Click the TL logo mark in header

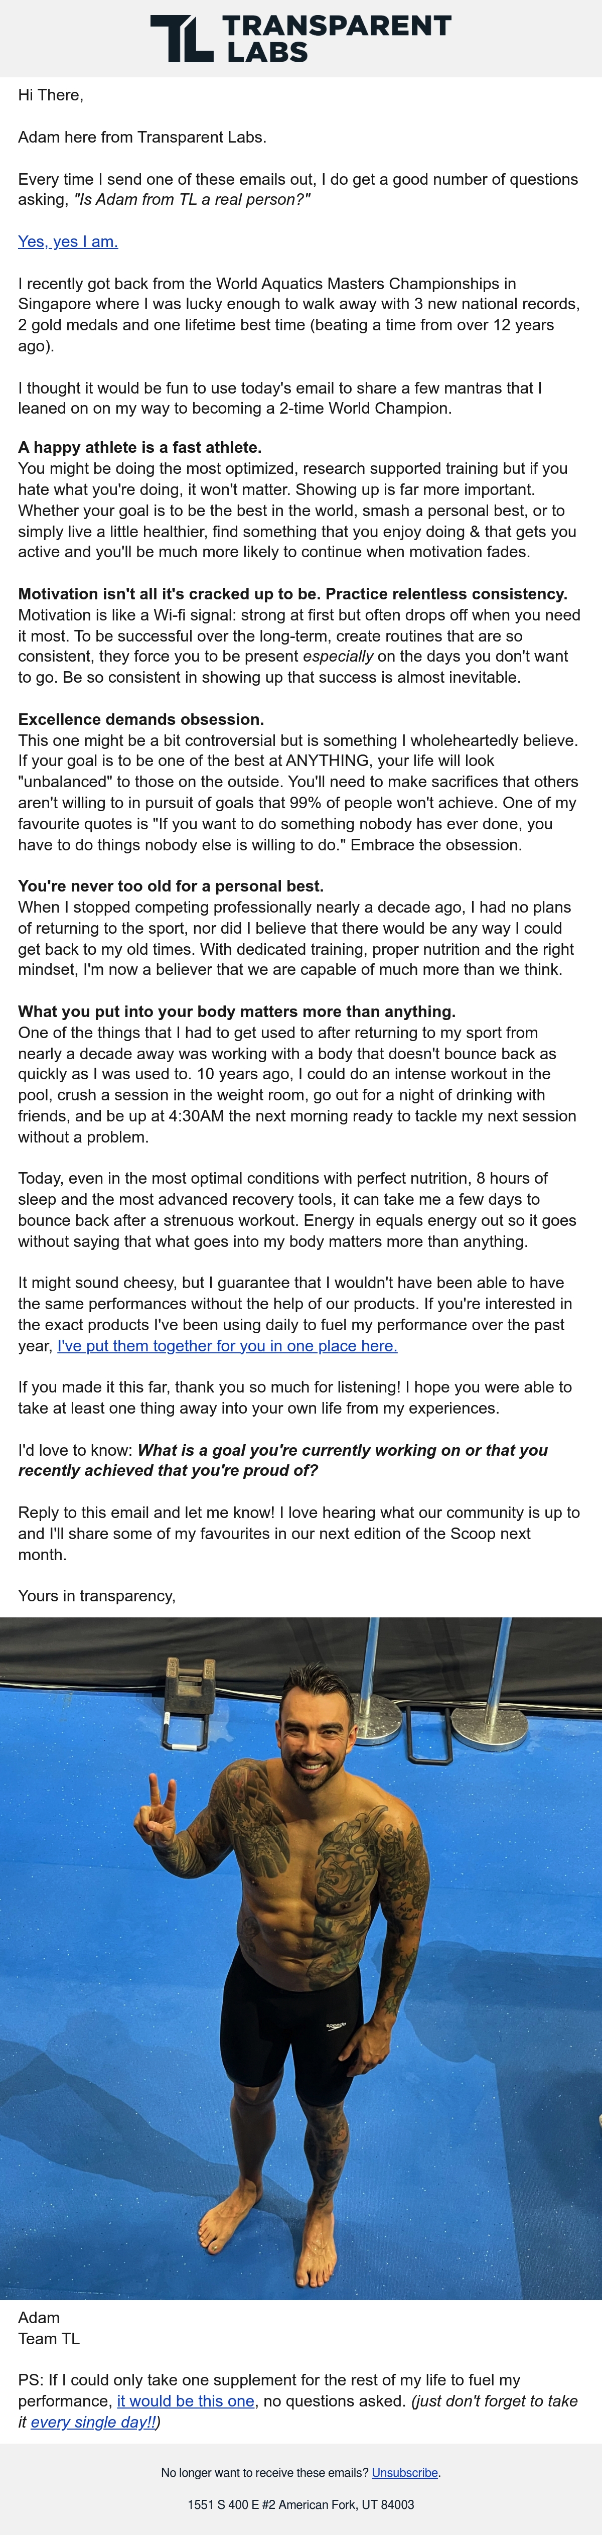click(182, 38)
